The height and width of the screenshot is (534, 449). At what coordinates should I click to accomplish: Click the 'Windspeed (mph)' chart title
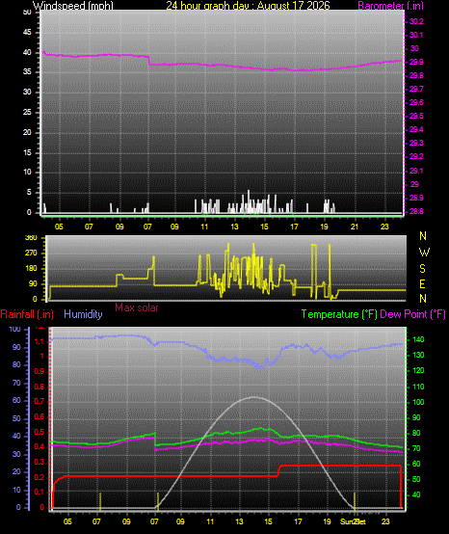pyautogui.click(x=73, y=6)
